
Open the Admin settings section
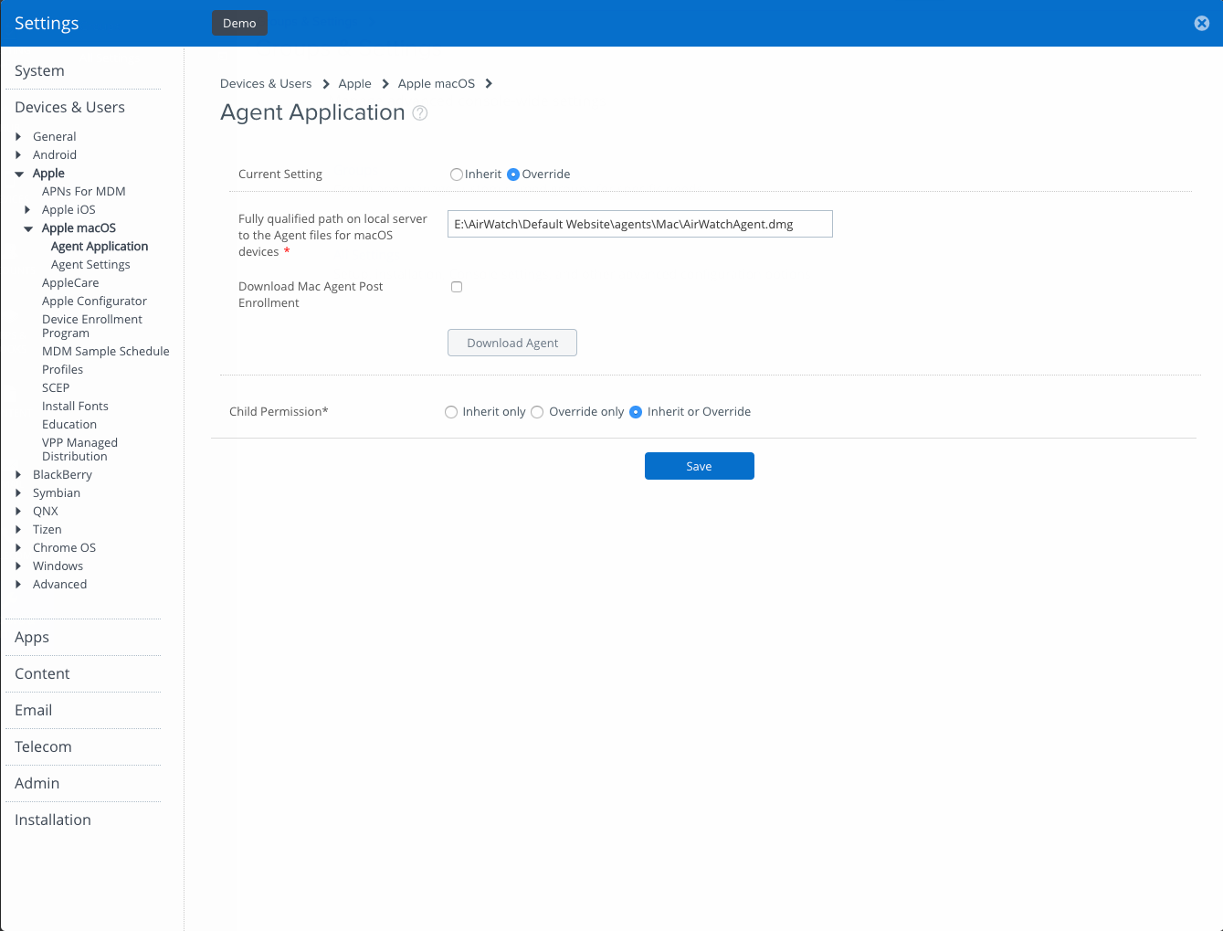37,784
